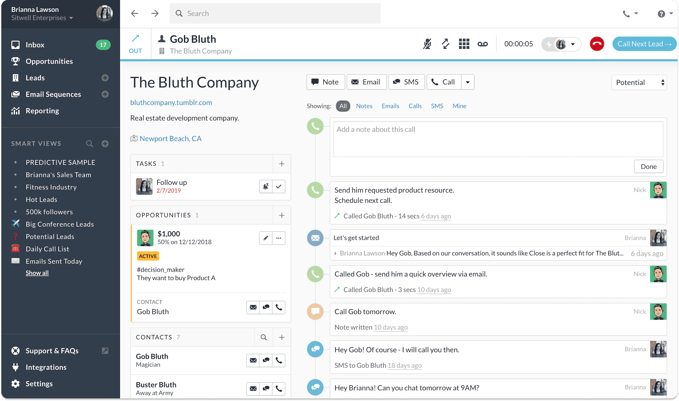Click the add new Lead icon

point(104,77)
